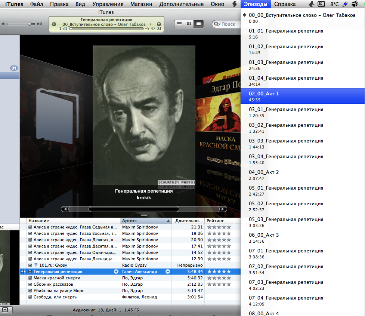Click the blue pencil menu bar icon
Screen dimensions: 365x316
point(345,4)
